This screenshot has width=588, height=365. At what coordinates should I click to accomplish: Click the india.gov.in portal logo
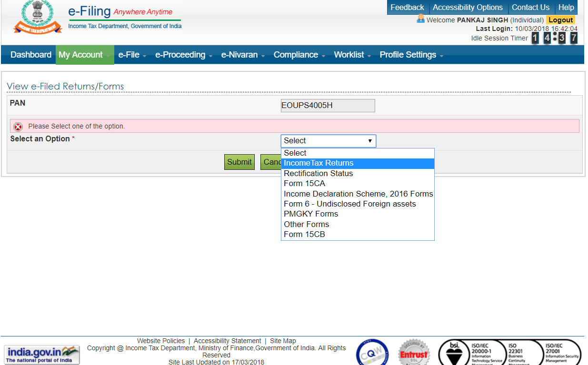click(x=41, y=355)
